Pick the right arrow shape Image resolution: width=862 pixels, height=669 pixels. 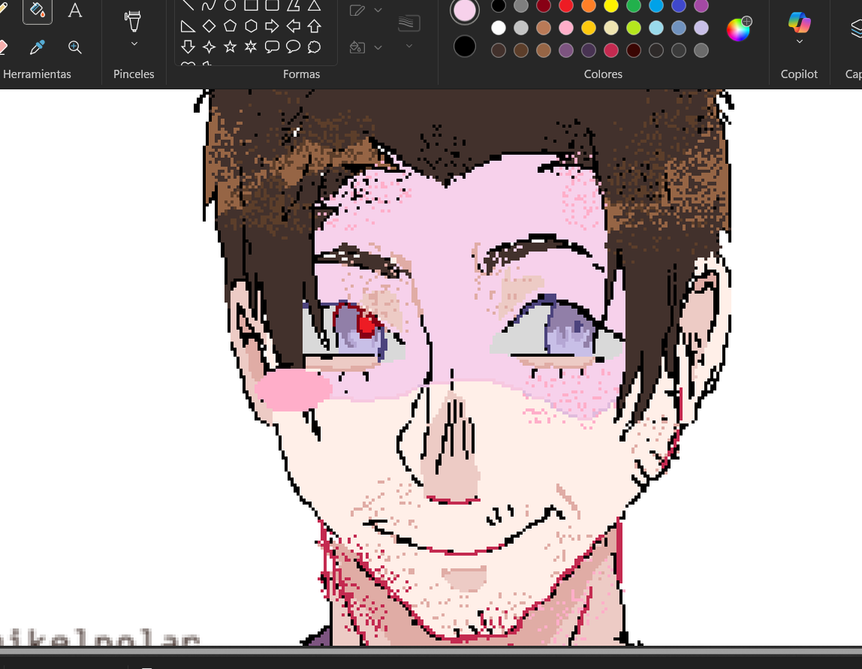pos(272,26)
